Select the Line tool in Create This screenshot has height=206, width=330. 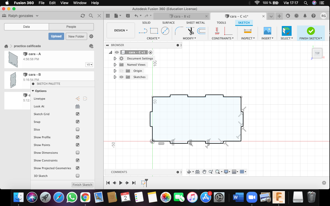click(x=143, y=31)
